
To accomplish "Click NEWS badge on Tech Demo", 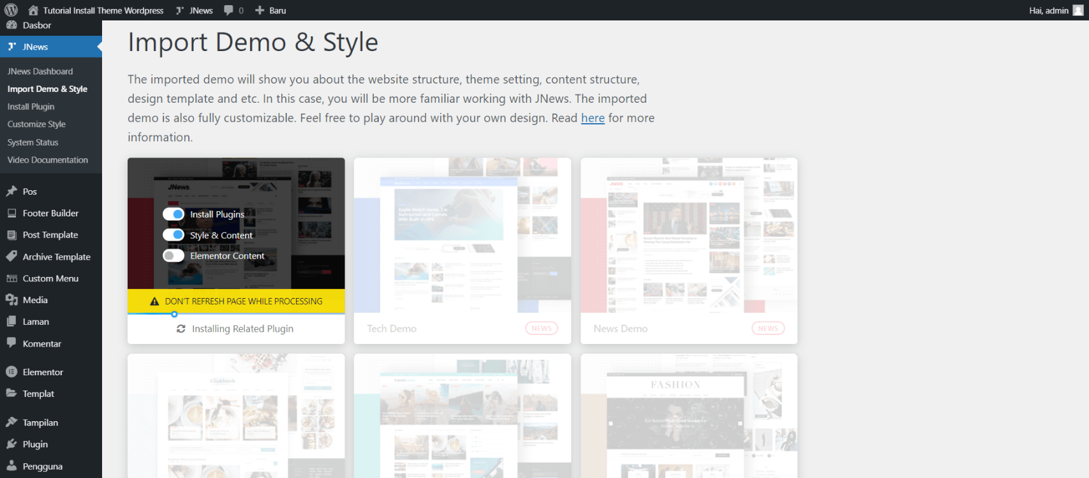I will [542, 328].
